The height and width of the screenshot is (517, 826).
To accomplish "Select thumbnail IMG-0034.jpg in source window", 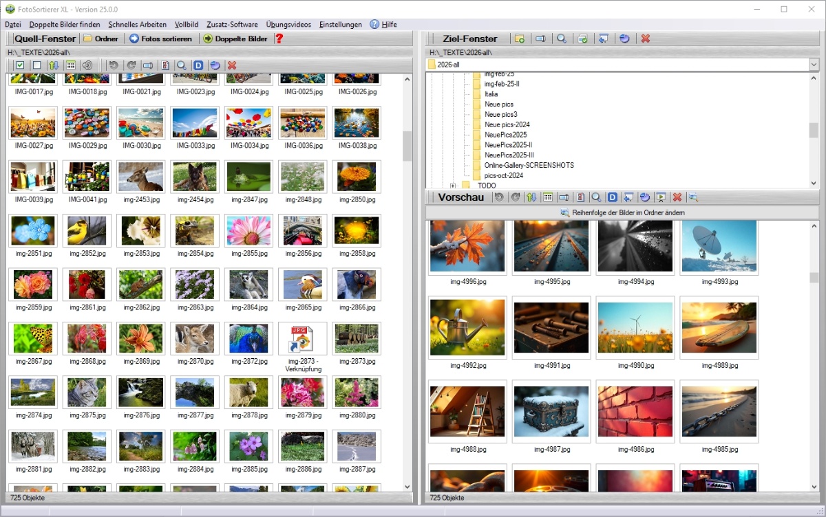I will (x=248, y=122).
